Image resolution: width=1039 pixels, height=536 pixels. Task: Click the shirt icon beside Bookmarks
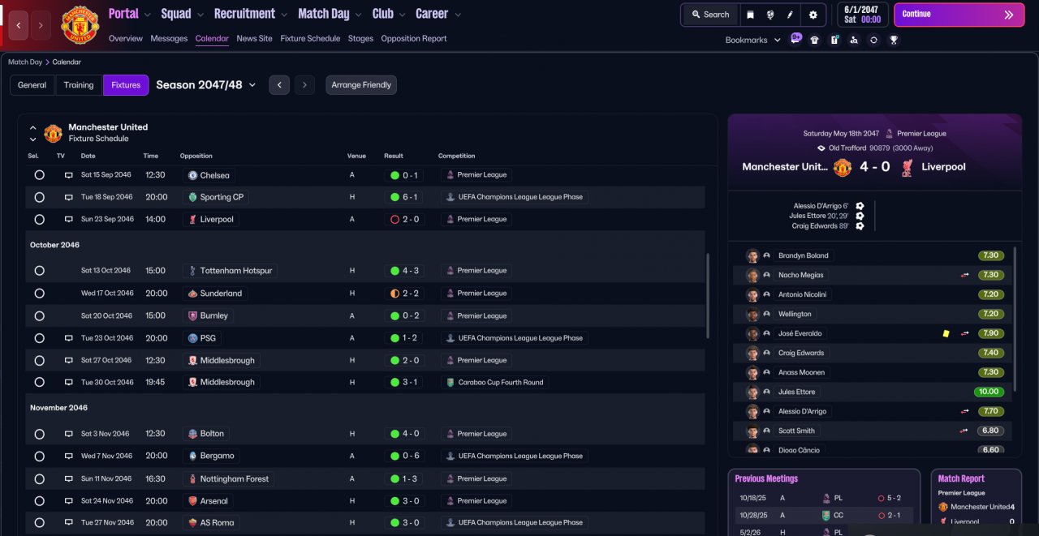[815, 40]
